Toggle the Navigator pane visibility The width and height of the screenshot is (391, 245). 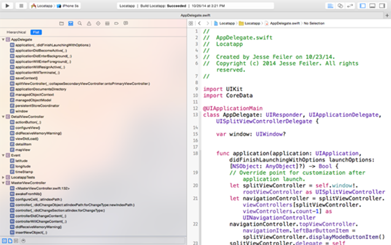362,6
